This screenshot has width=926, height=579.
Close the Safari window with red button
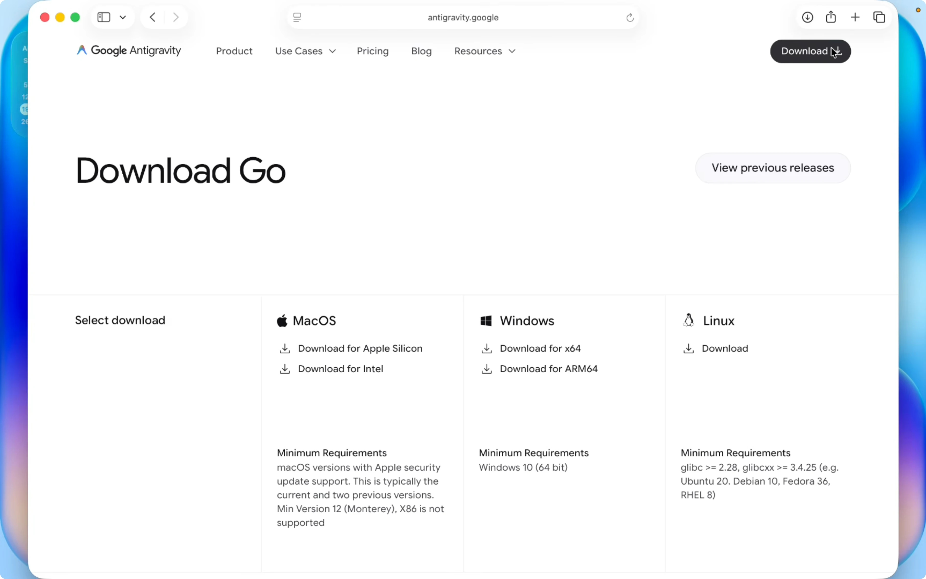(x=45, y=17)
